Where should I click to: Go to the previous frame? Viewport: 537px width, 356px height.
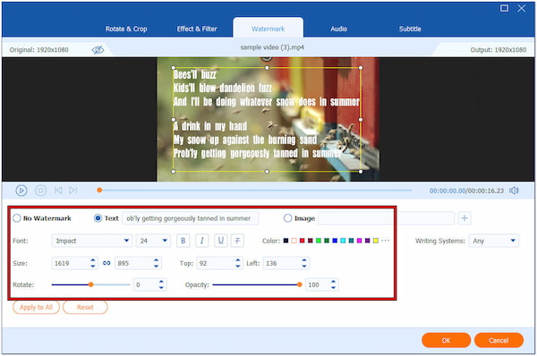point(58,191)
